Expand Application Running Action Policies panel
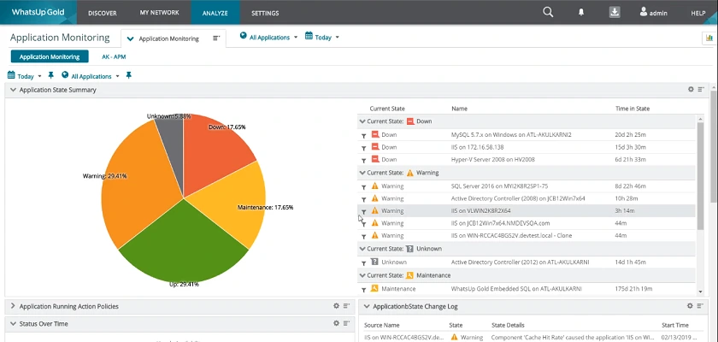 [x=13, y=306]
